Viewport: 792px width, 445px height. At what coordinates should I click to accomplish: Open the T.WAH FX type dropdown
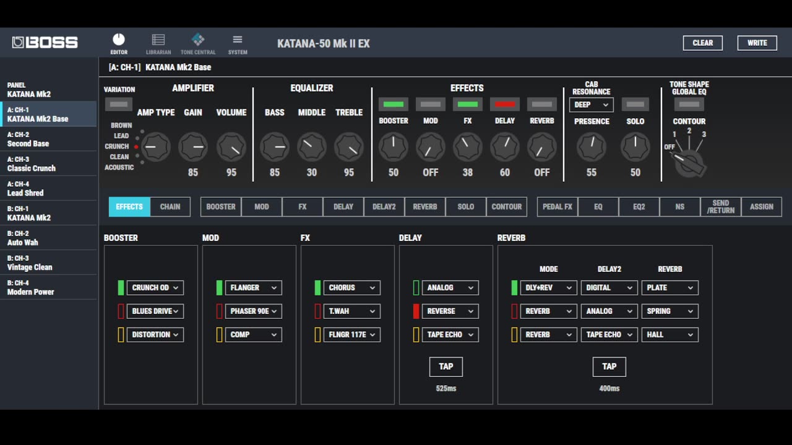pyautogui.click(x=351, y=311)
